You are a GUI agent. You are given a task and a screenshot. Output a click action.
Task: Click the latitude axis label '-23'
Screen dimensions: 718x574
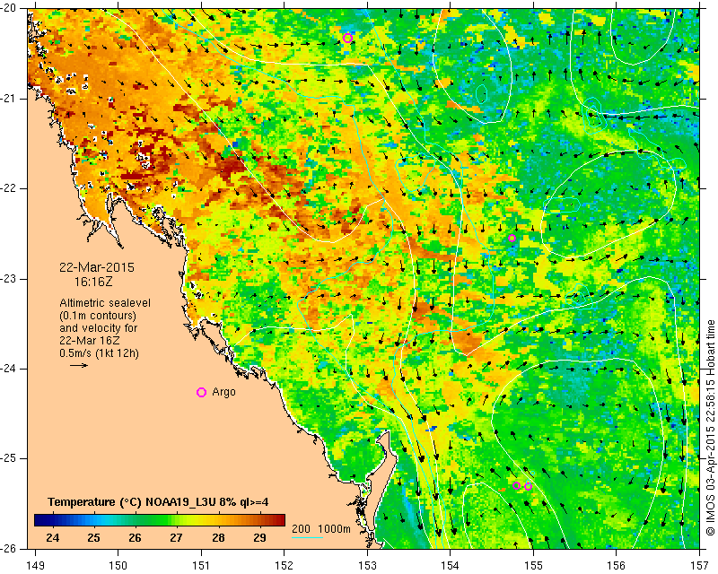(8, 279)
